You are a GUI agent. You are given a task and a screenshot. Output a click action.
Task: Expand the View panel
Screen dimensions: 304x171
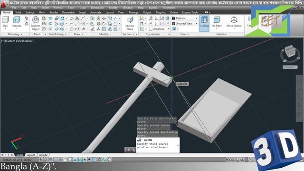[184, 34]
